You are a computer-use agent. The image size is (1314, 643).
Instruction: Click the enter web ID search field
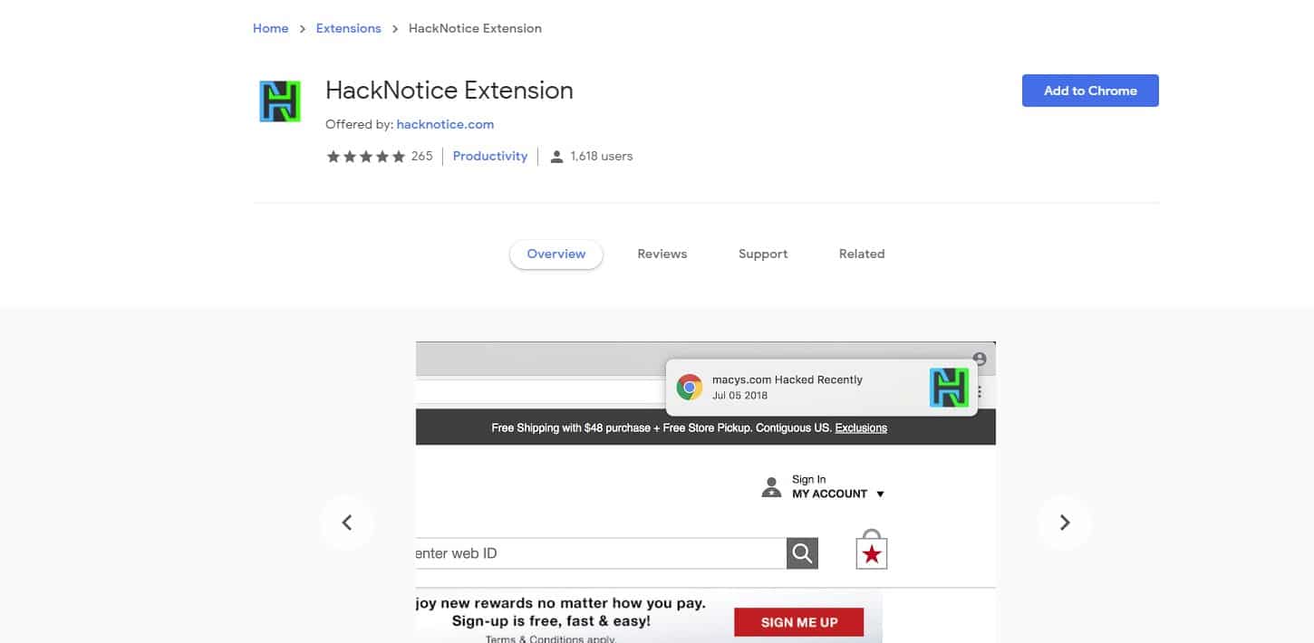pos(598,553)
